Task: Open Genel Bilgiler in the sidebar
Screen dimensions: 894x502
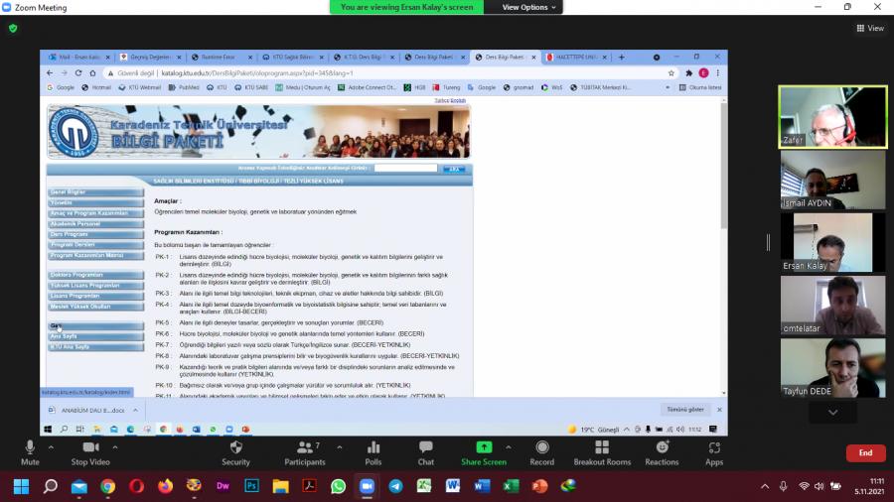Action: [95, 192]
